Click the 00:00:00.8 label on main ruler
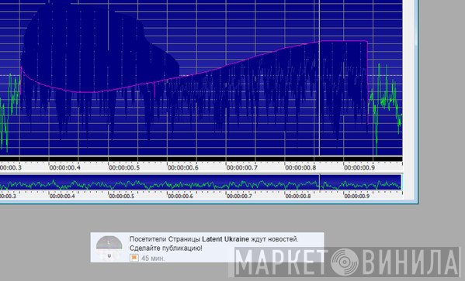This screenshot has width=465, height=281. [x=300, y=168]
